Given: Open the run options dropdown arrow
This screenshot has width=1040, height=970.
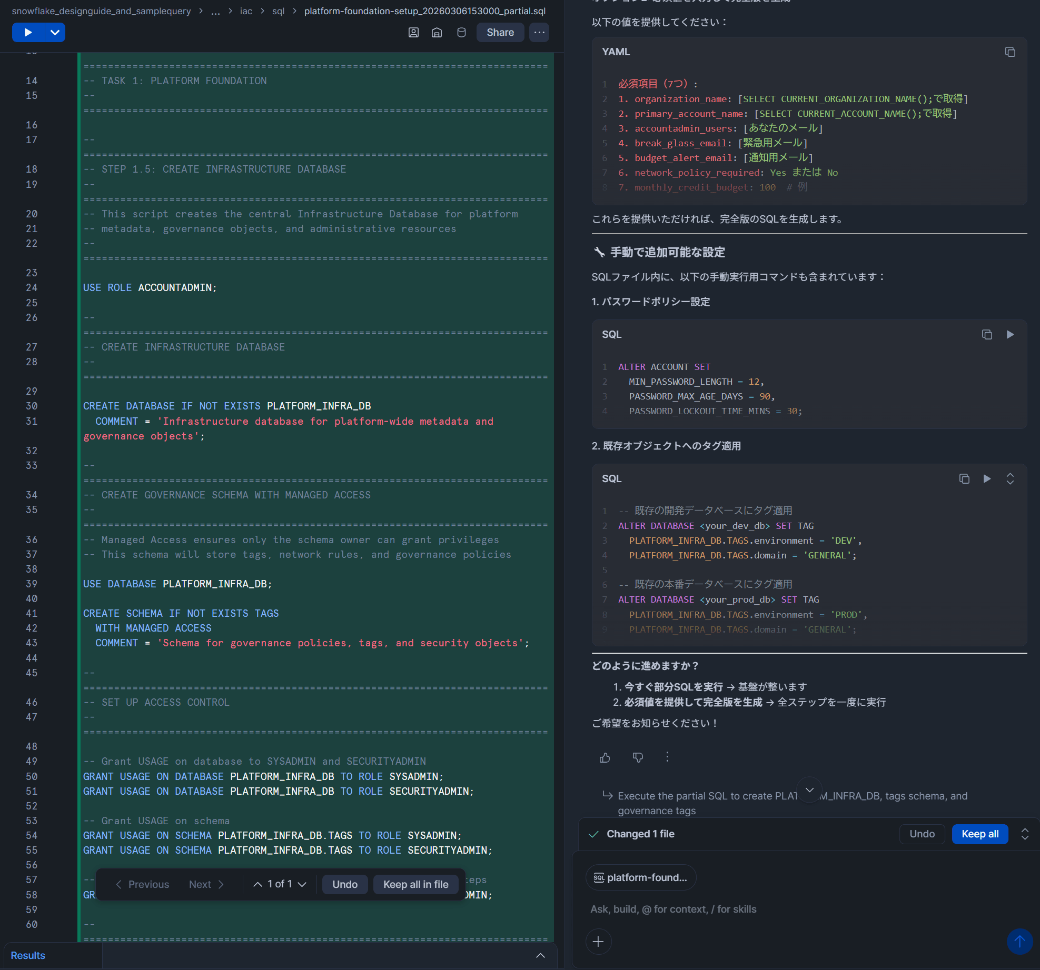Looking at the screenshot, I should [x=55, y=33].
